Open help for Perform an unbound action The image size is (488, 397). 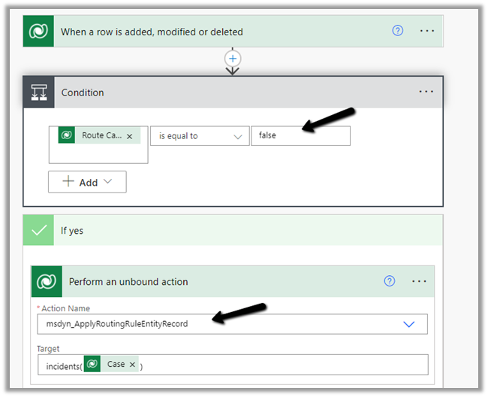(x=389, y=281)
